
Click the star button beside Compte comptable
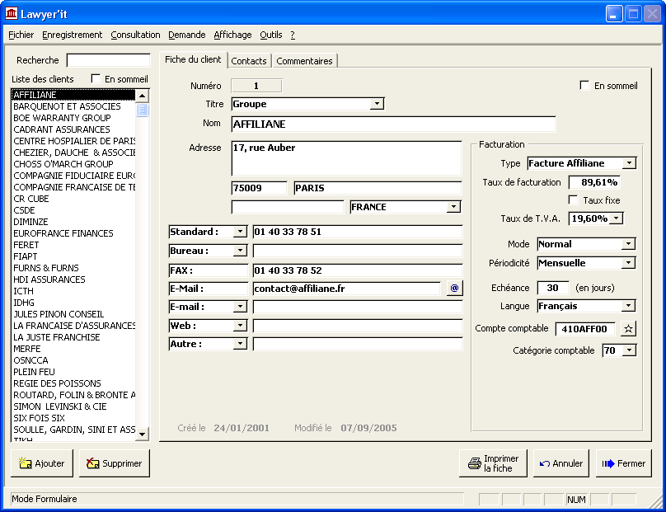628,329
